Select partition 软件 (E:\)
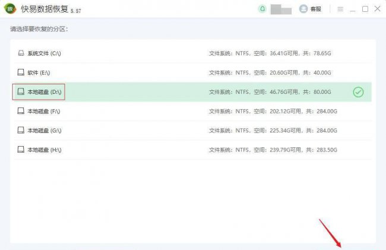The width and height of the screenshot is (386, 250). click(x=193, y=72)
